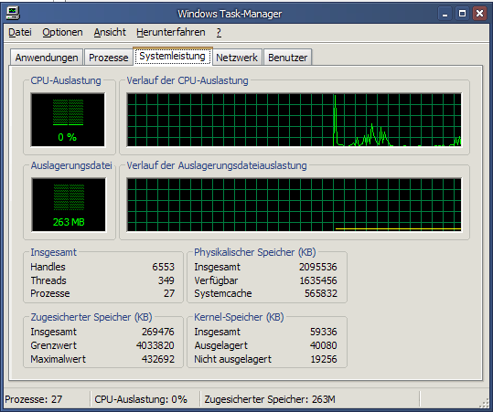This screenshot has height=412, width=493.
Task: Minimize the Task-Manager window
Action: coord(445,14)
